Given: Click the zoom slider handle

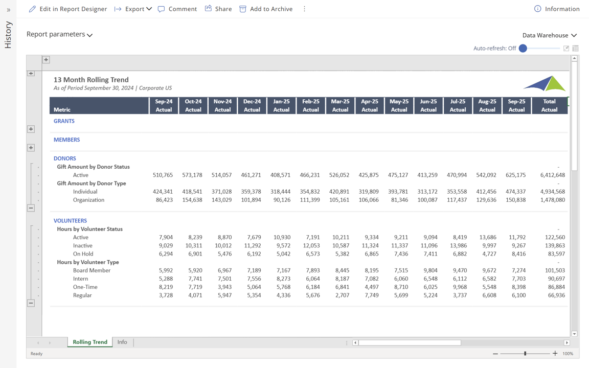Looking at the screenshot, I should pos(525,353).
